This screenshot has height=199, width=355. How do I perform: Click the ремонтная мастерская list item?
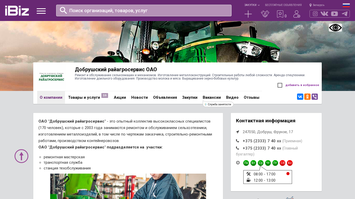[x=64, y=157]
